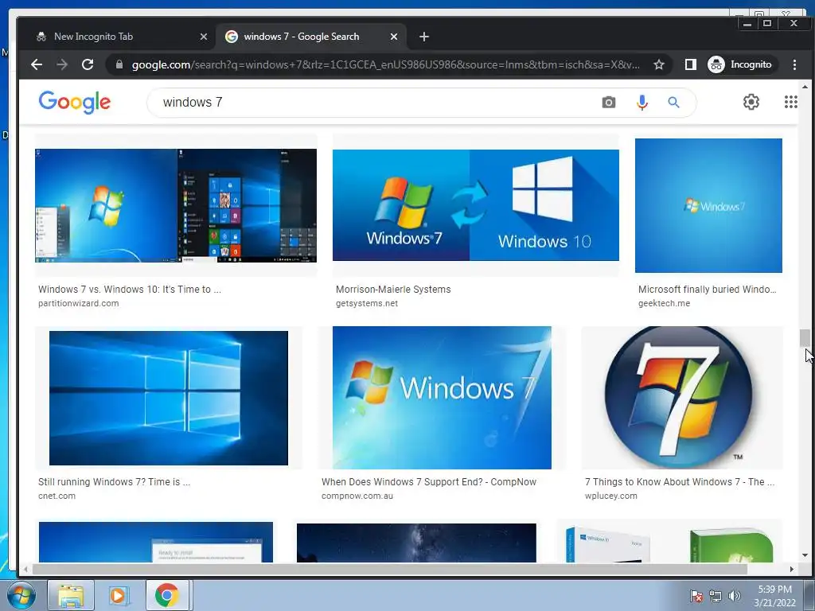
Task: Click the scroll up arrow
Action: click(805, 87)
